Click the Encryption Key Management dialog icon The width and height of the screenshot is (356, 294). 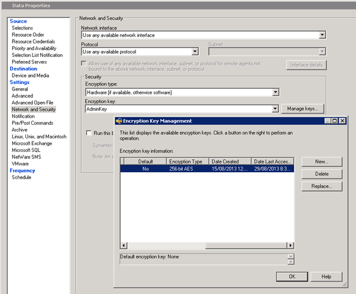pos(118,121)
